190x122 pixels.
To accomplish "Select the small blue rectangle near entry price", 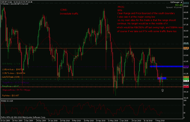I will (162, 78).
